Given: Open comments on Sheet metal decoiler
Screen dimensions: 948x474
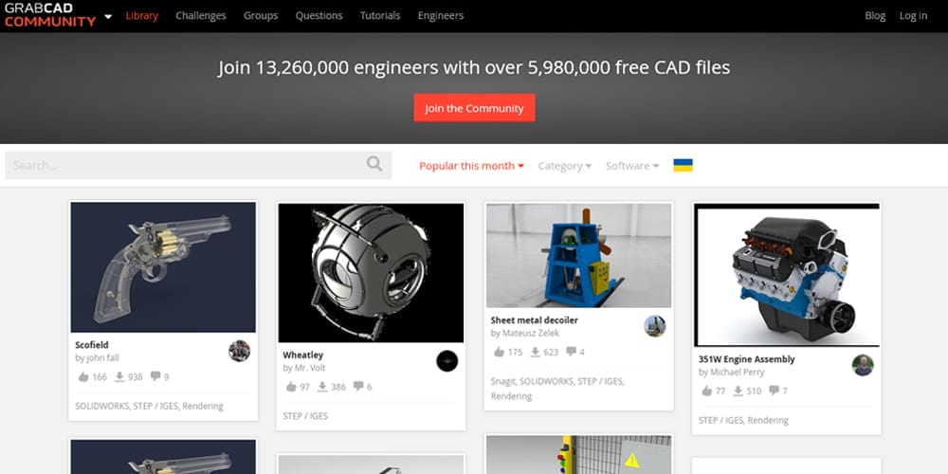Looking at the screenshot, I should (x=571, y=352).
